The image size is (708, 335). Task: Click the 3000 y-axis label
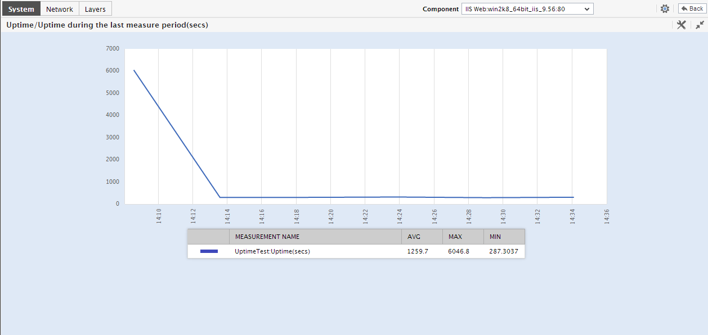[113, 137]
